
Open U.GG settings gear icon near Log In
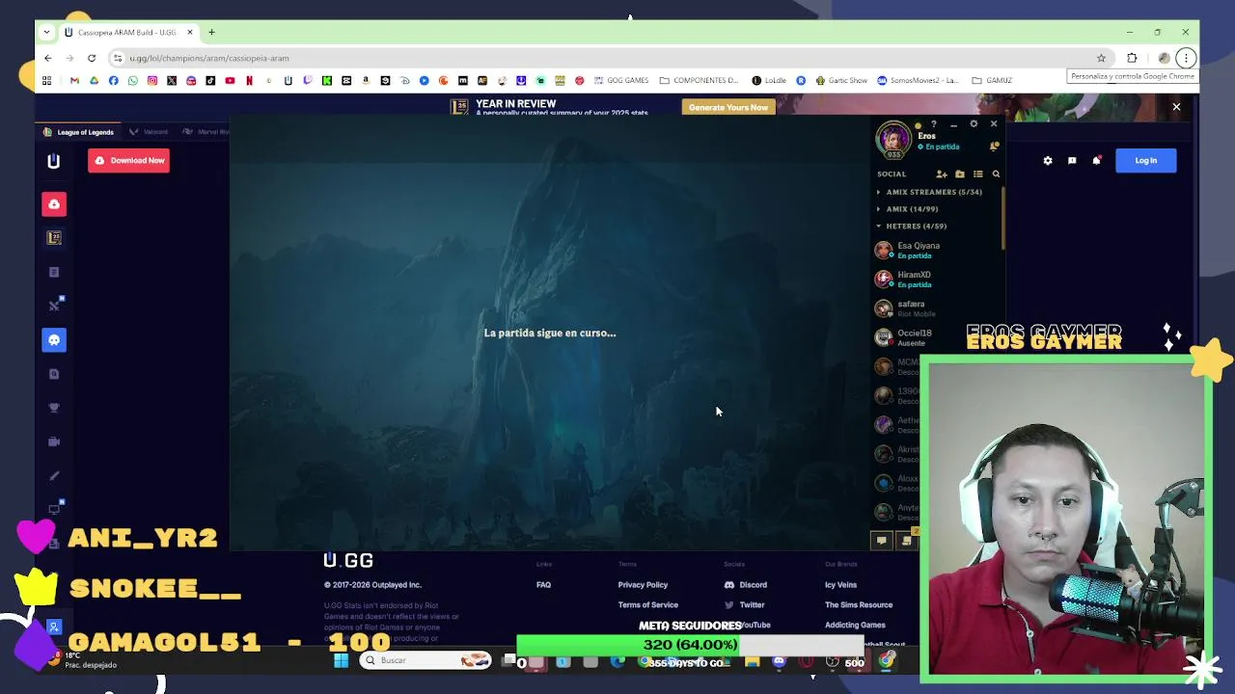point(1048,161)
